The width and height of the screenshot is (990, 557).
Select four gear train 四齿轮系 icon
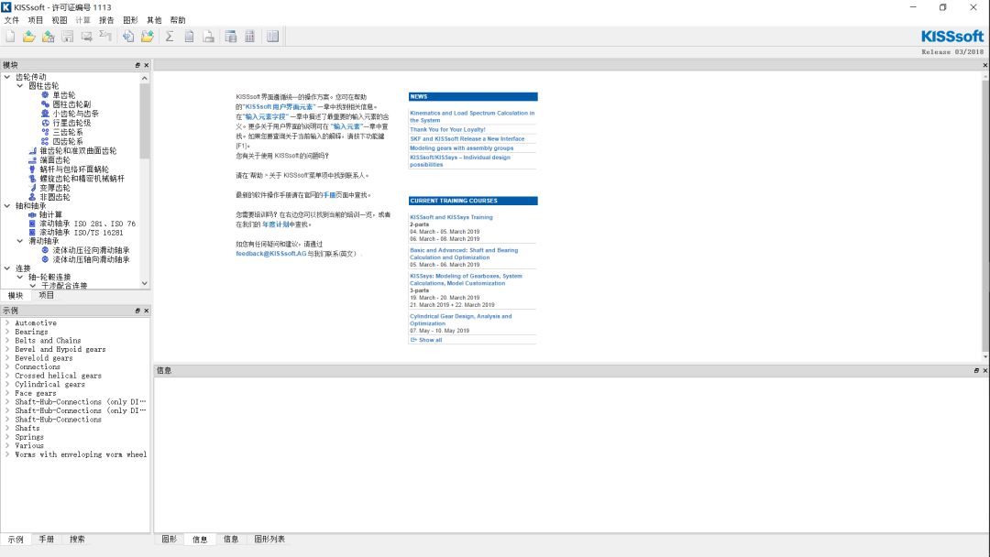coord(46,141)
